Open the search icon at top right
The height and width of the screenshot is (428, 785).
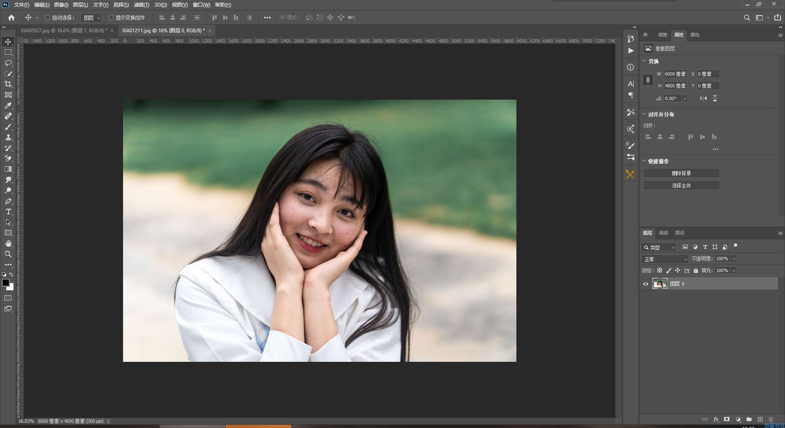click(747, 18)
